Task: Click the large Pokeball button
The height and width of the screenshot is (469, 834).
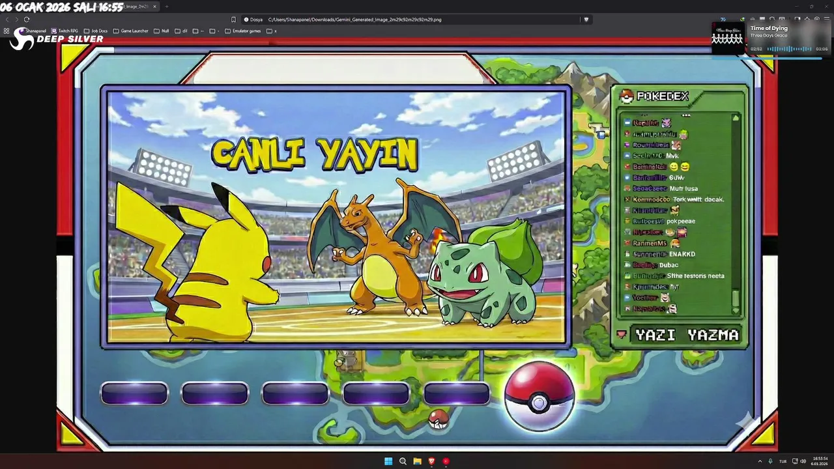Action: (x=539, y=396)
